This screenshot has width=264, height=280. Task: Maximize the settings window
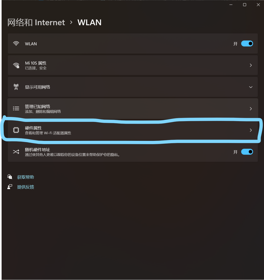pyautogui.click(x=245, y=5)
